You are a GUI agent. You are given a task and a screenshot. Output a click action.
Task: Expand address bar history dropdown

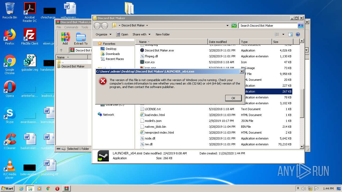click(227, 26)
